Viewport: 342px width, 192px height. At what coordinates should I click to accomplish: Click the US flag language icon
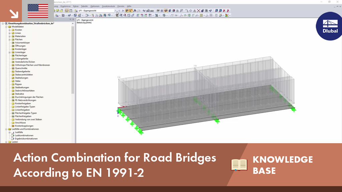point(38,11)
